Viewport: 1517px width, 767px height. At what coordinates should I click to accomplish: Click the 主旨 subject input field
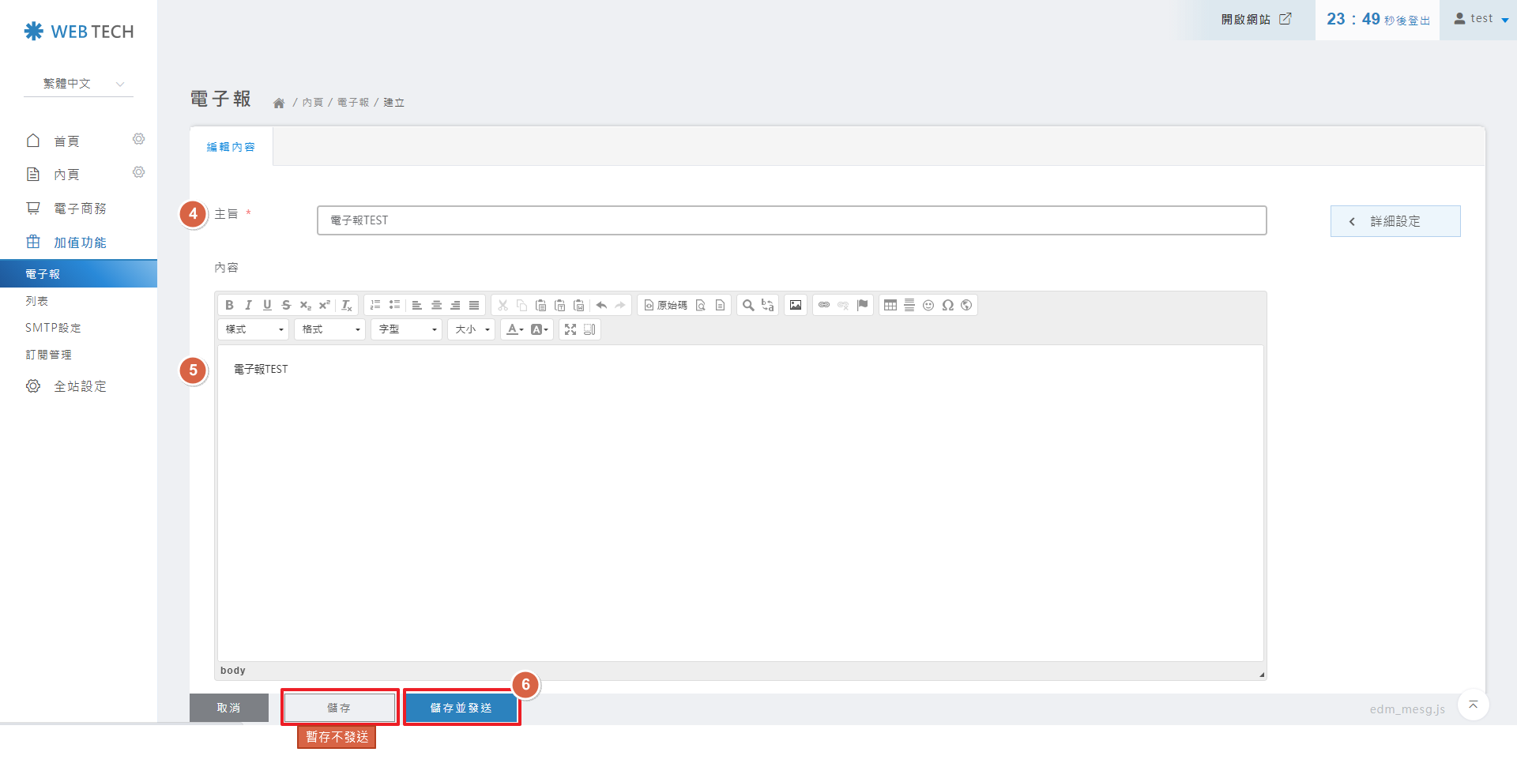[791, 220]
